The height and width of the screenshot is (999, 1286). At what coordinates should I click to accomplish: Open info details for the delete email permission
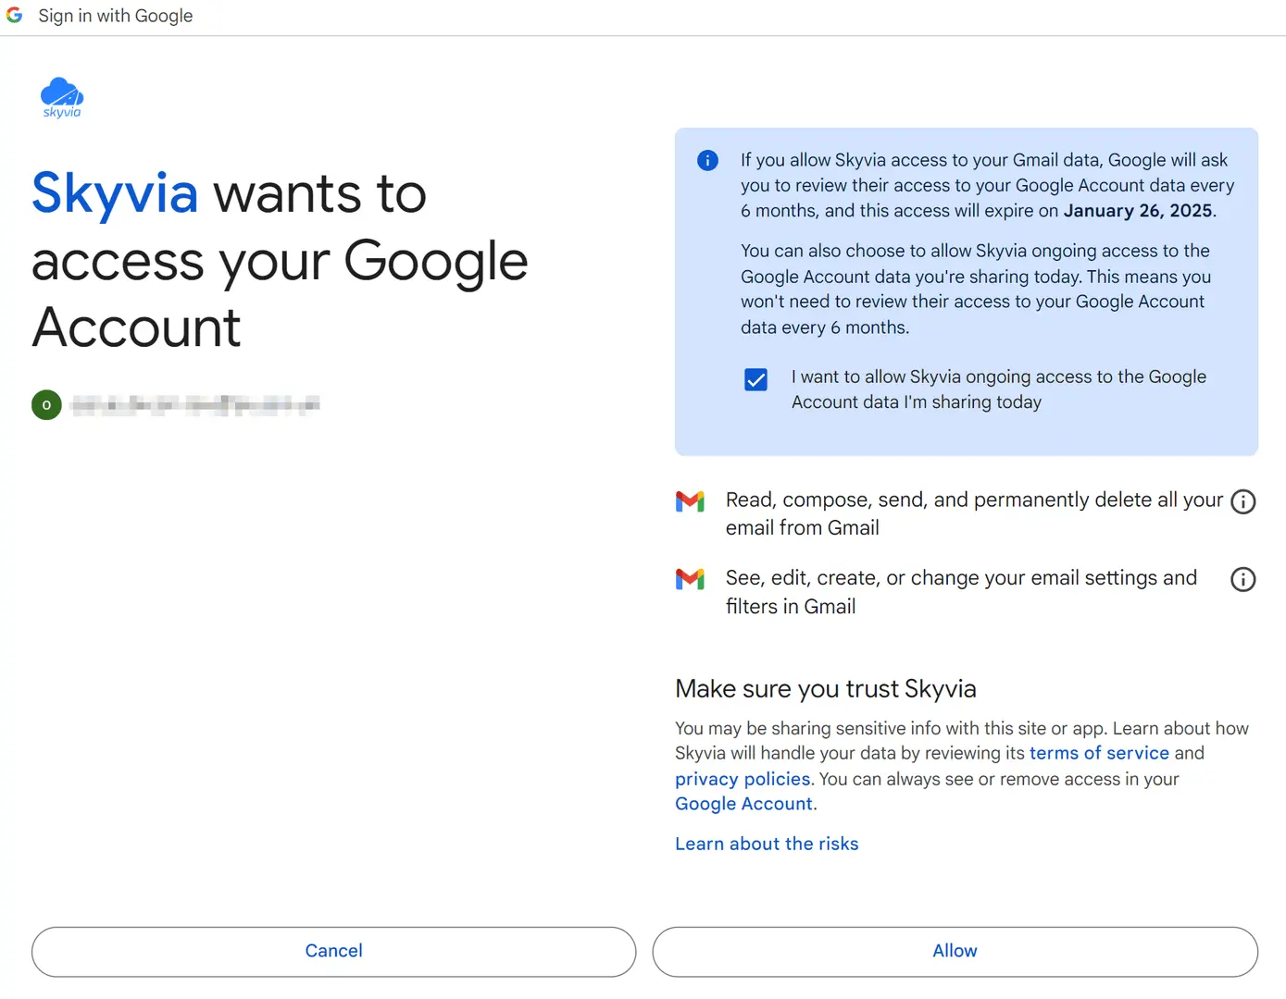click(1242, 501)
